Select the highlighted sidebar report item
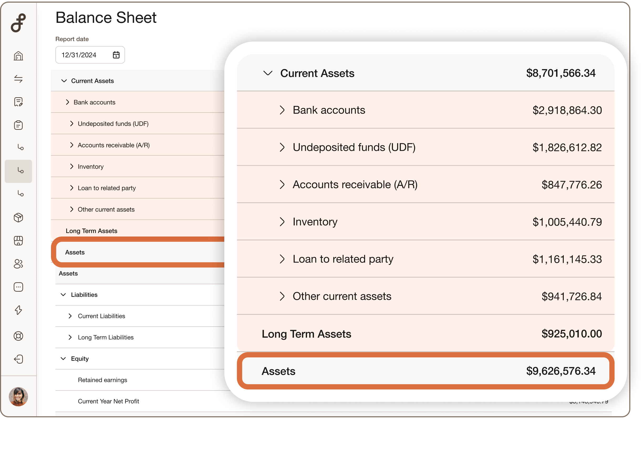The width and height of the screenshot is (644, 452). point(18,171)
